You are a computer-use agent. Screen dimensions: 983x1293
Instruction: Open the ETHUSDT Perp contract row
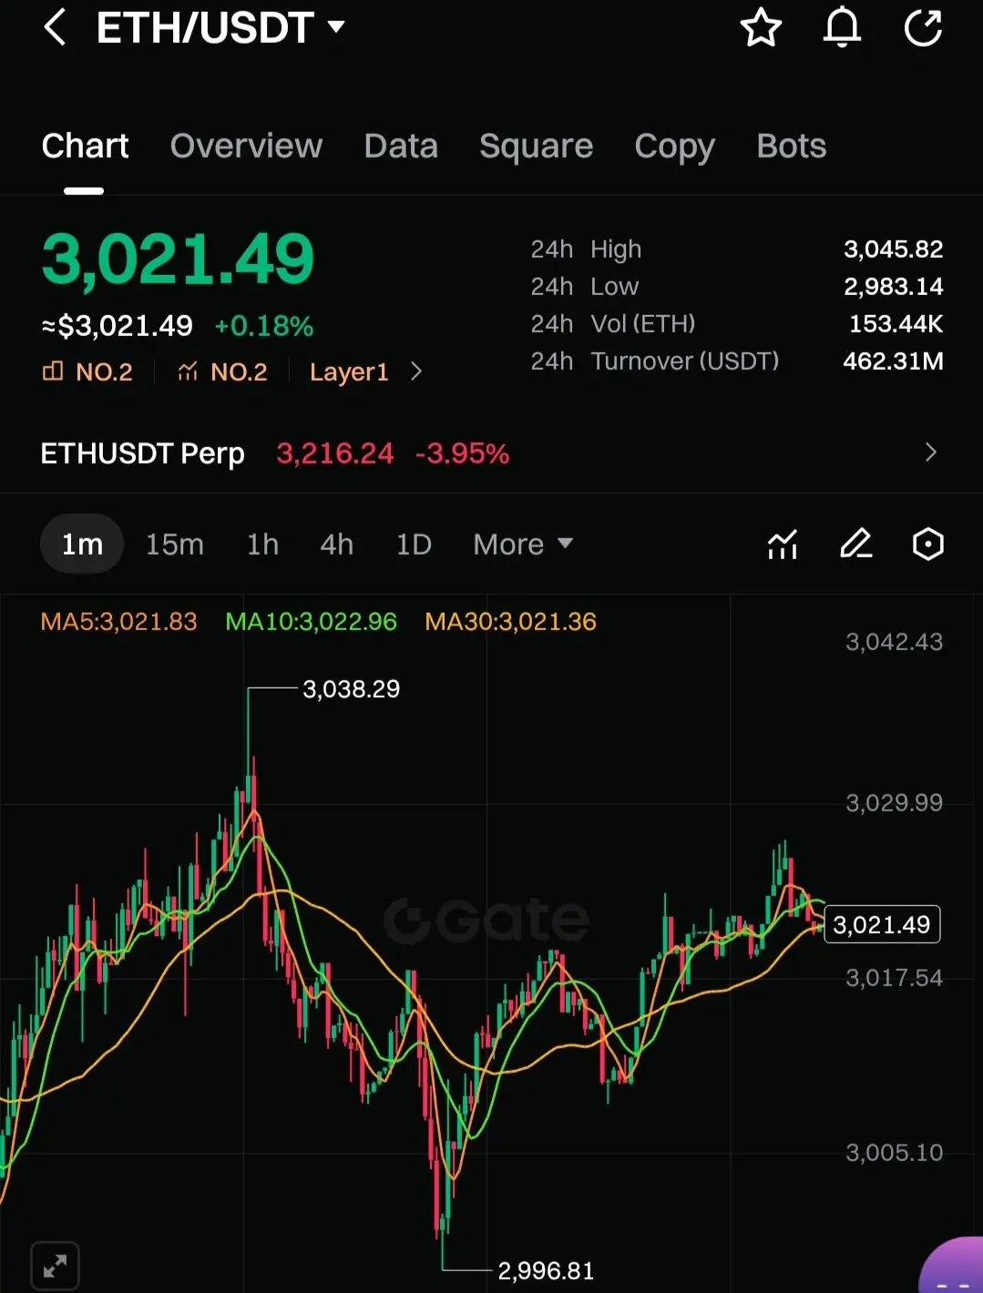coord(491,453)
